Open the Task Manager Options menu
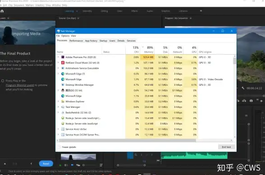The image size is (265, 175). tap(65, 36)
